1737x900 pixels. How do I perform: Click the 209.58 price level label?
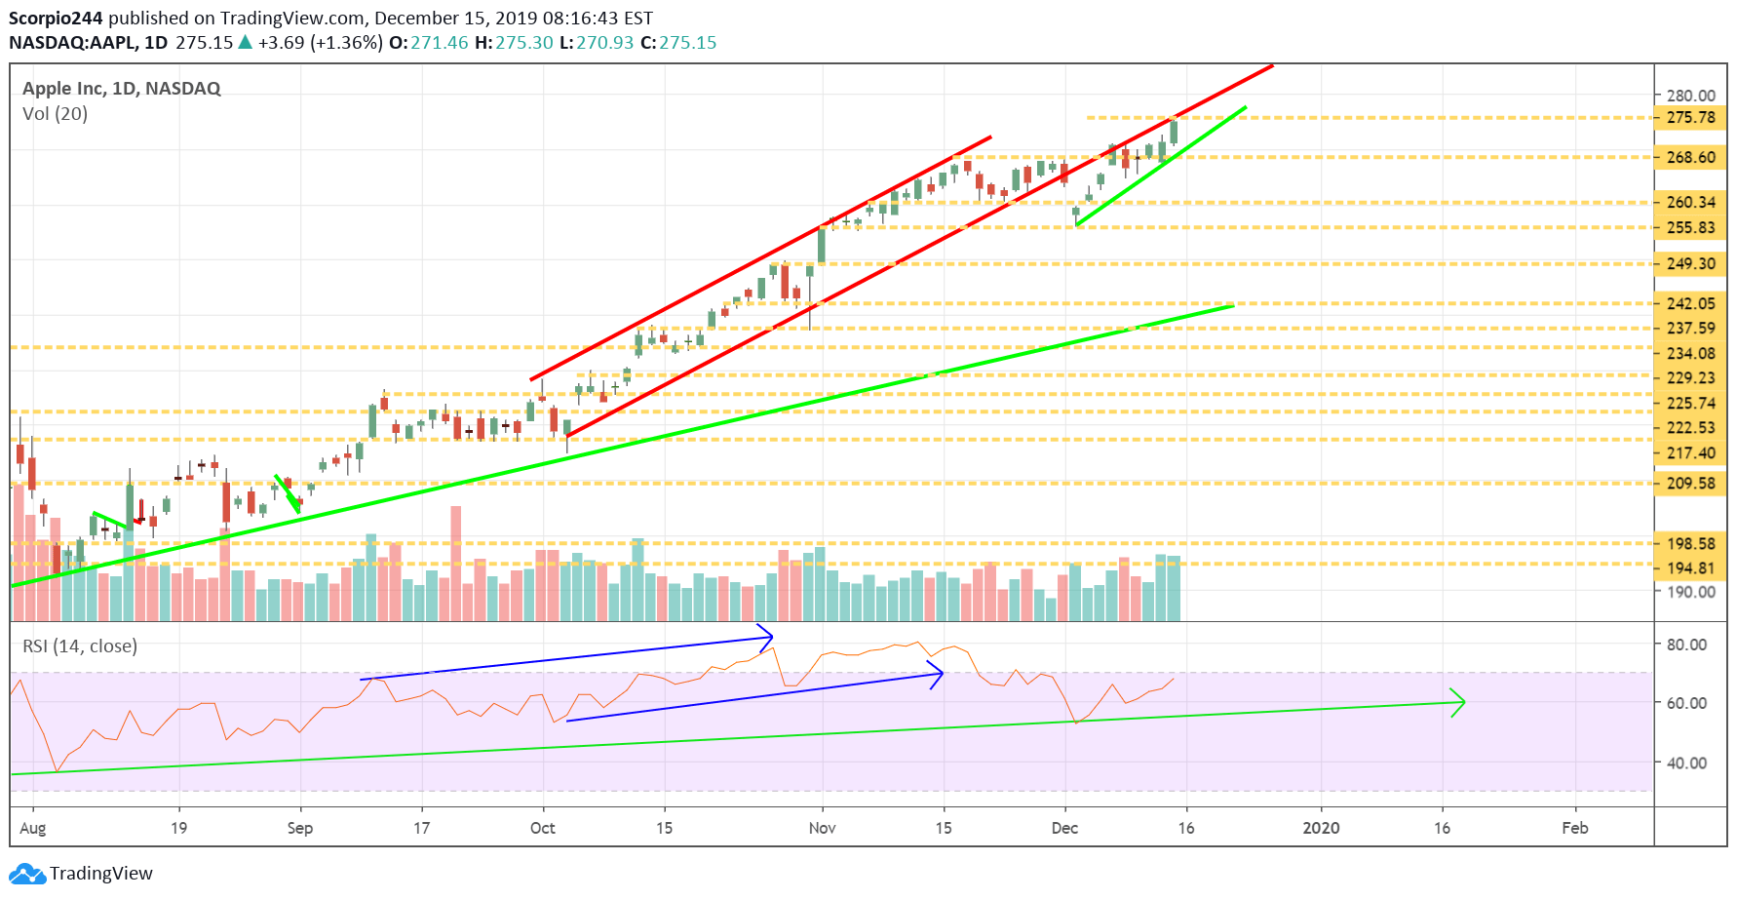(1690, 484)
